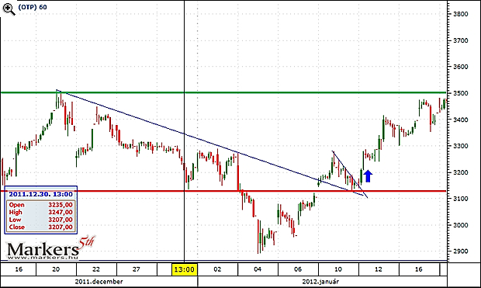Click date label 12 on time axis
This screenshot has height=288, width=481.
(379, 269)
